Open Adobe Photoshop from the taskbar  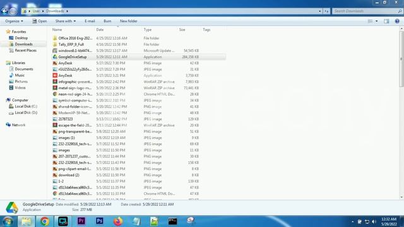[100, 221]
